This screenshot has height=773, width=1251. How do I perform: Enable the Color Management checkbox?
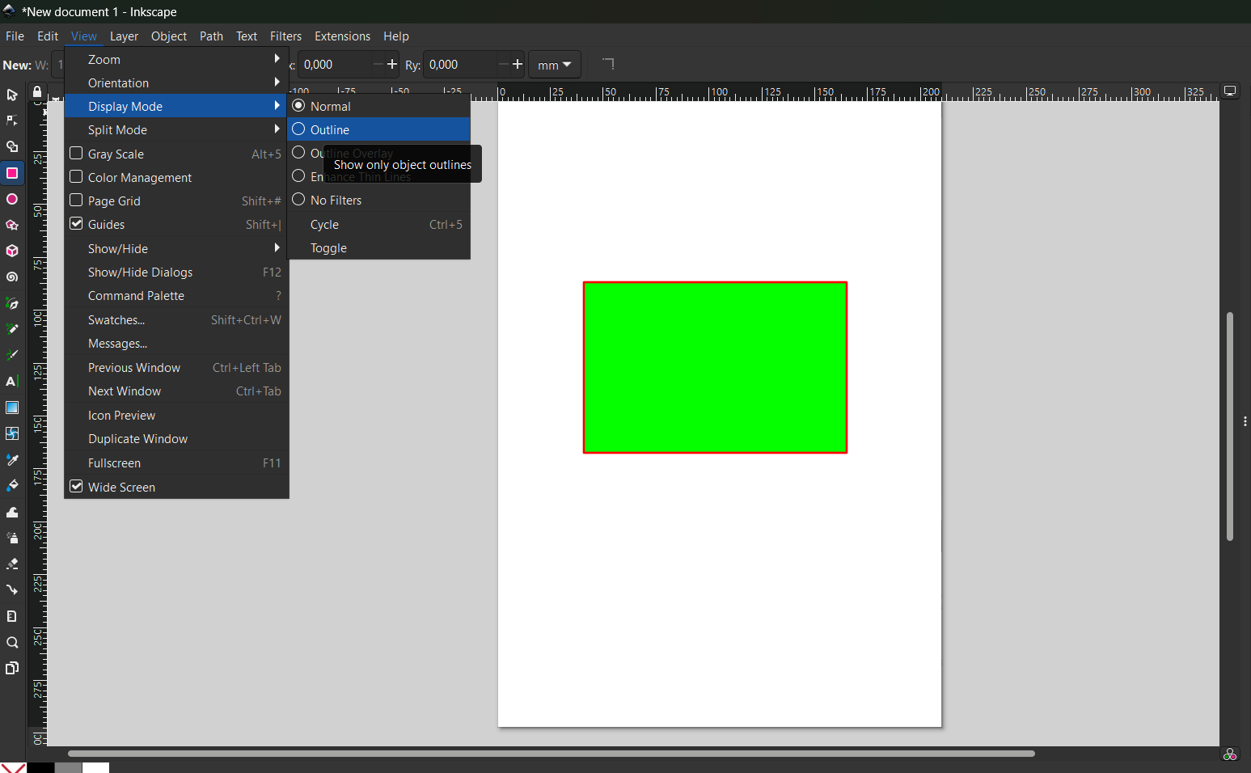[76, 177]
